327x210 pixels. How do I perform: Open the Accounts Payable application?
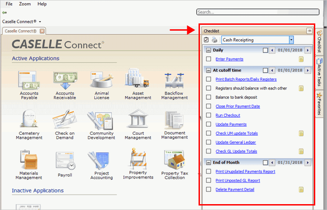point(29,85)
